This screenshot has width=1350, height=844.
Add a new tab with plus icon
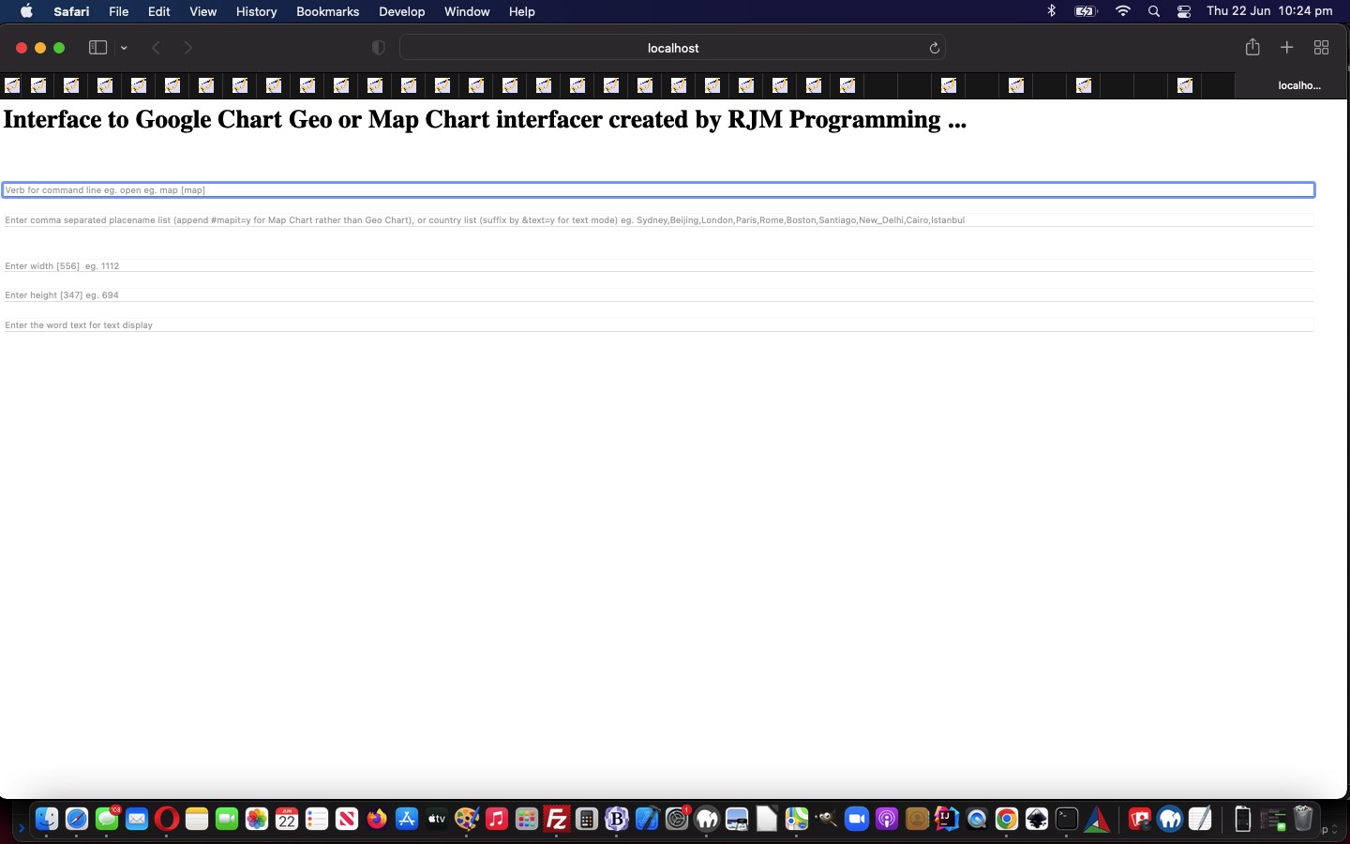(1287, 48)
